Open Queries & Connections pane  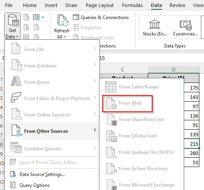101,18
